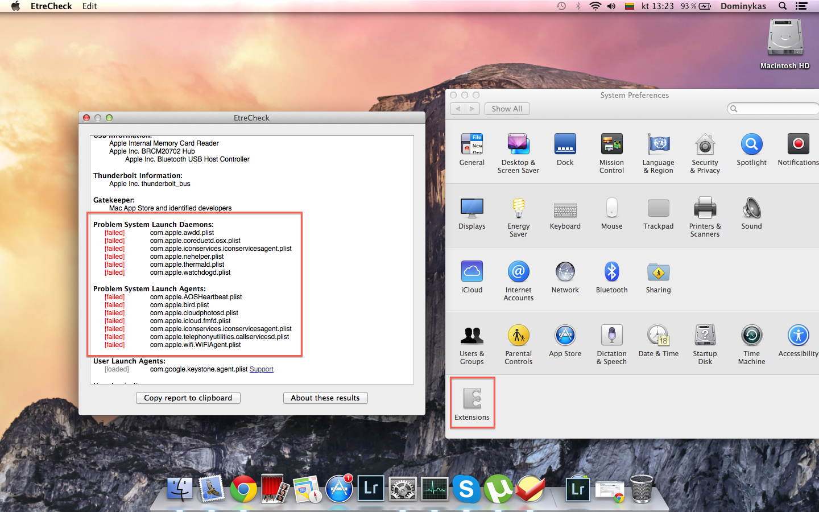
Task: Open Desktop & Screen Saver preferences
Action: [x=518, y=154]
